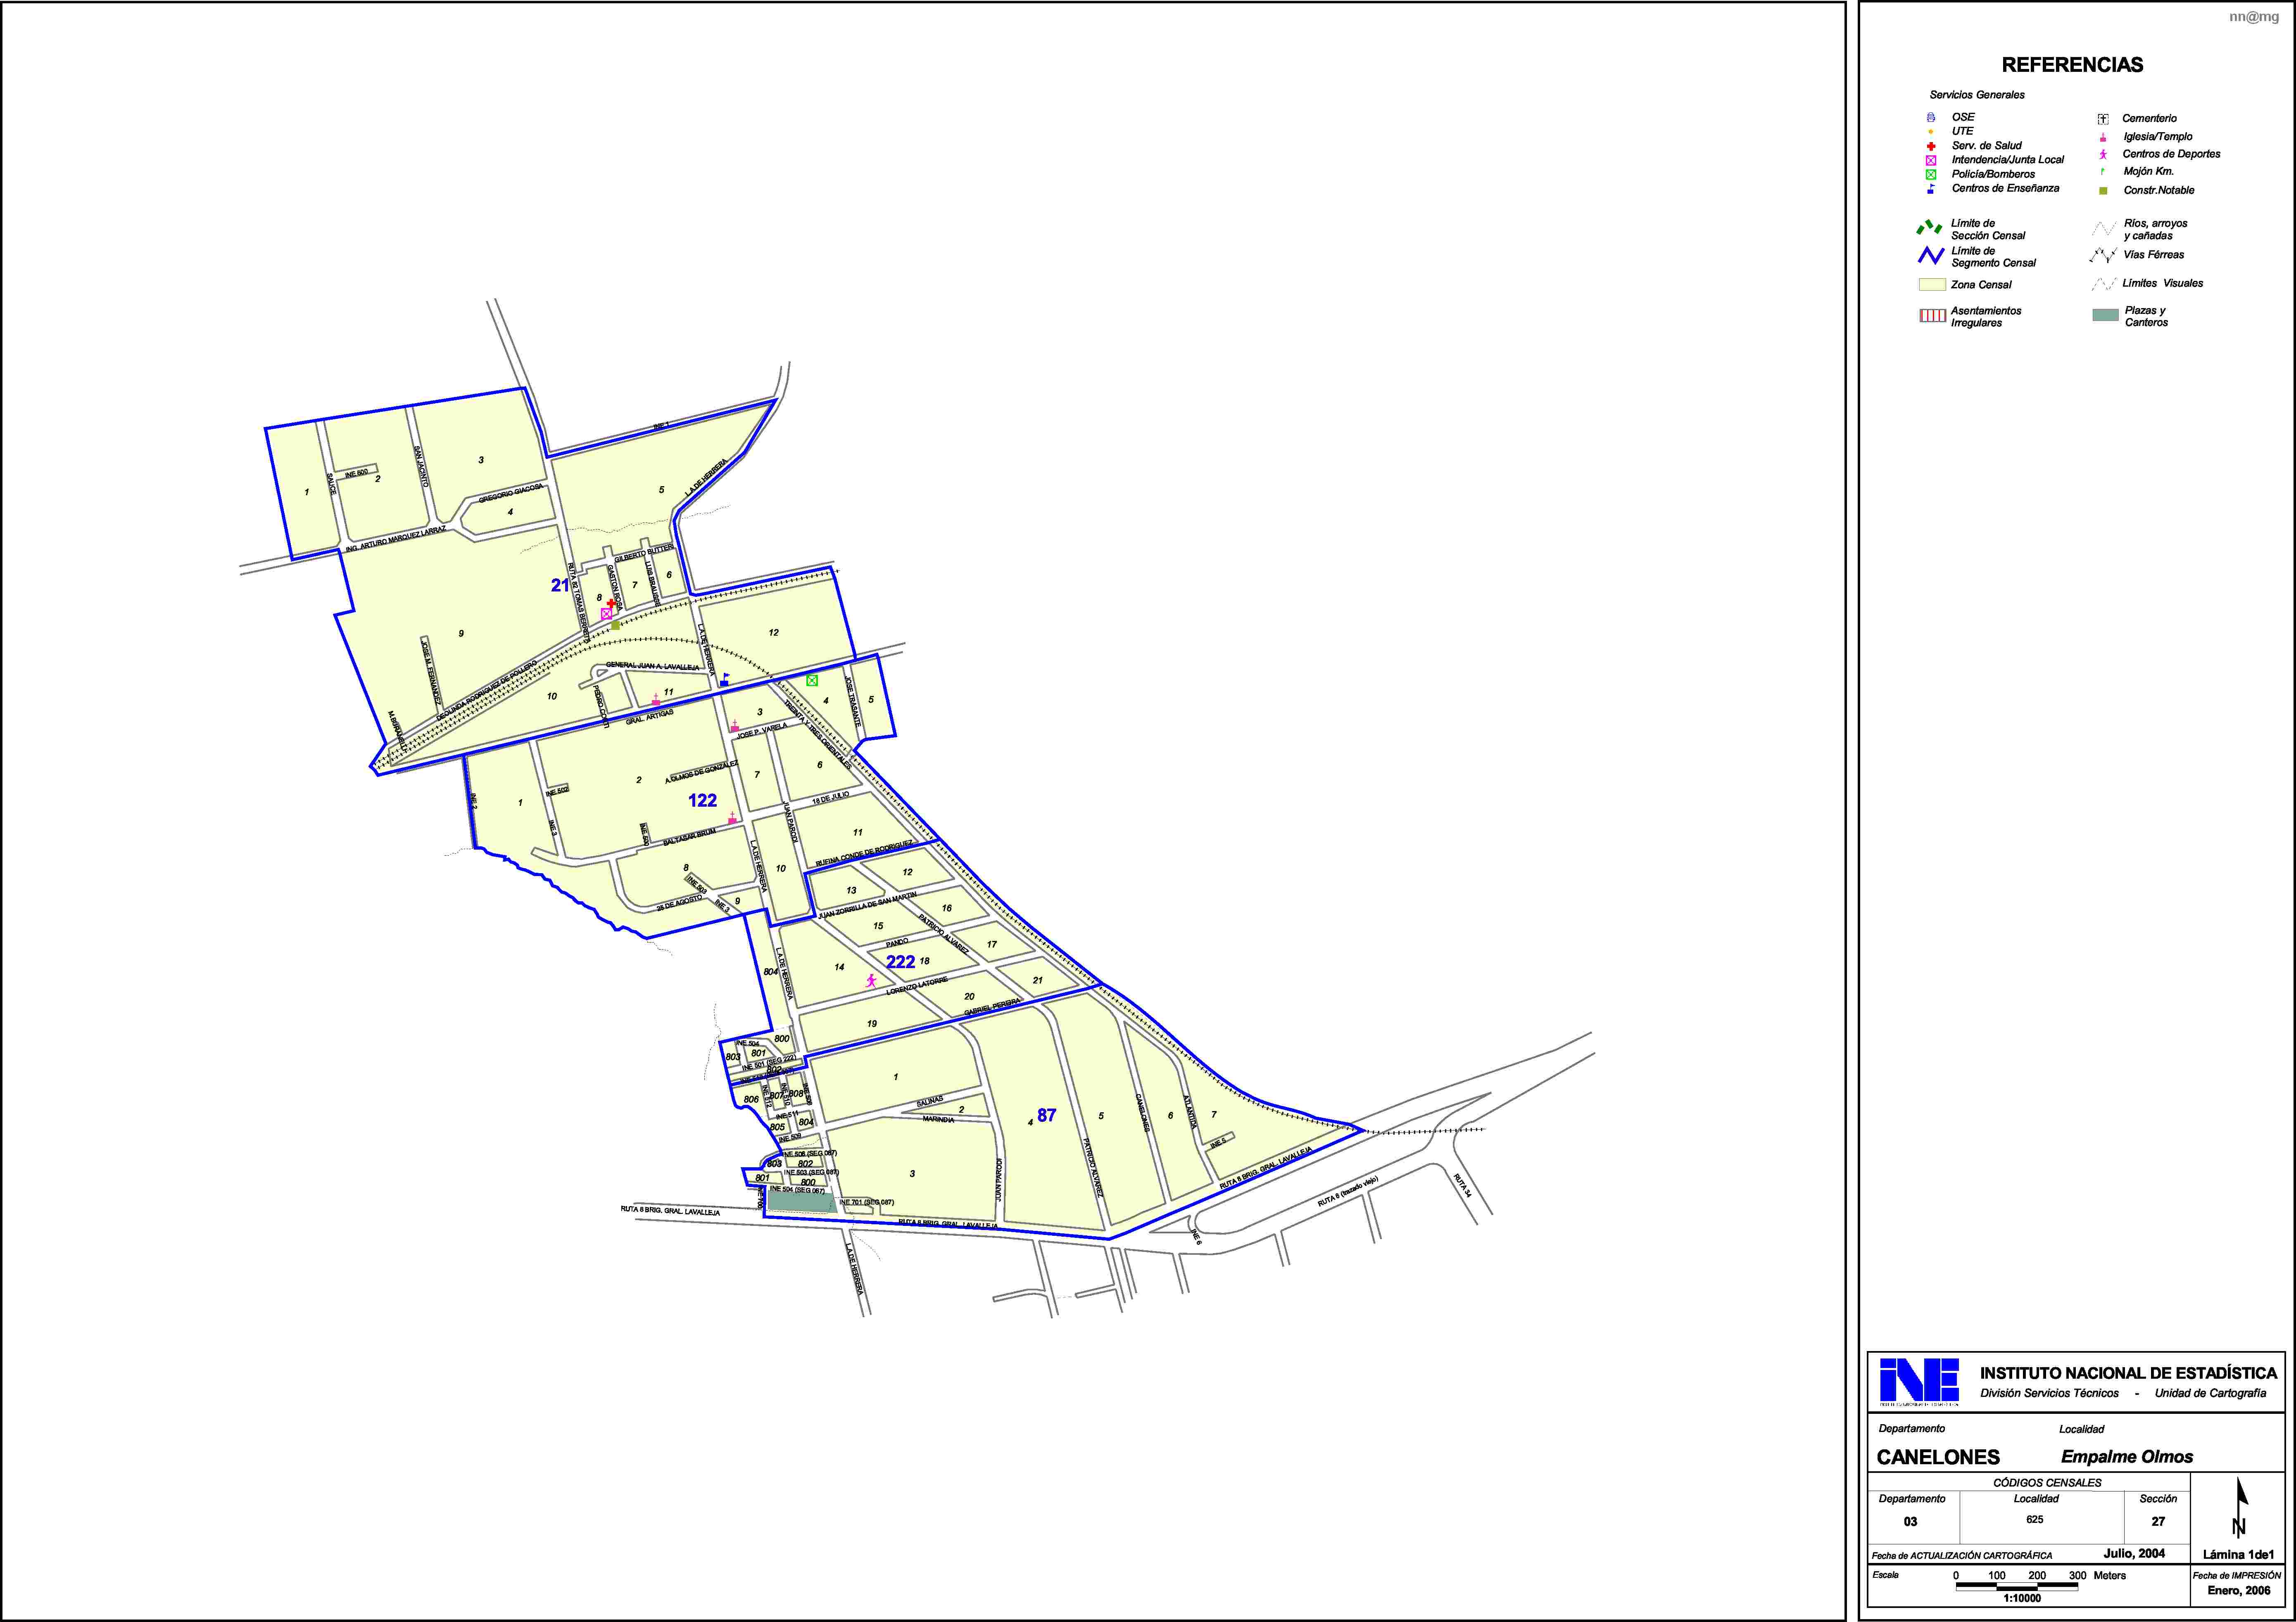Click the División Servicios Técnicos subtitle
Image resolution: width=2296 pixels, height=1622 pixels.
click(2049, 1393)
